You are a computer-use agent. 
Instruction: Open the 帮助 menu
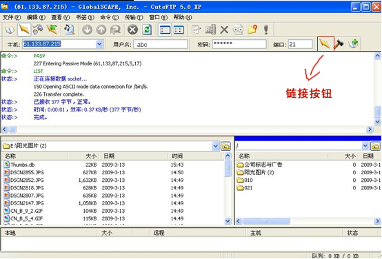[x=183, y=17]
